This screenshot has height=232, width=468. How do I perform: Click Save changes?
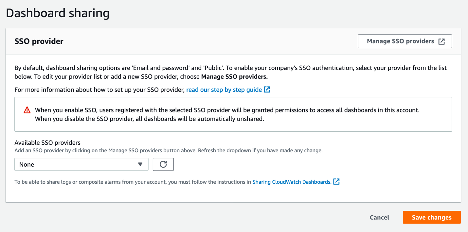[x=431, y=217]
